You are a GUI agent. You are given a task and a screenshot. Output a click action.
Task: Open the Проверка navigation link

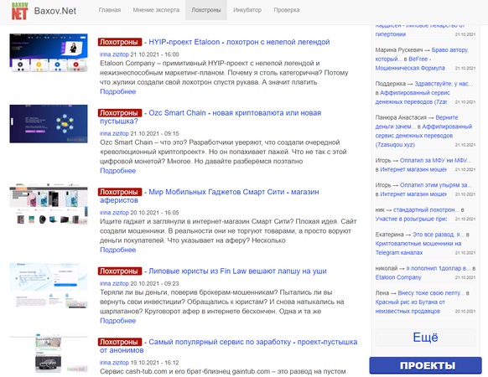click(x=286, y=10)
